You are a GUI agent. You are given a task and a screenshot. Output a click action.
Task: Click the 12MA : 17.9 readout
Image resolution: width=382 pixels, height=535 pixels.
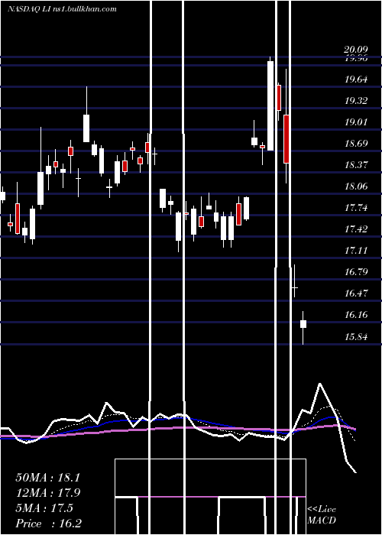click(x=47, y=493)
